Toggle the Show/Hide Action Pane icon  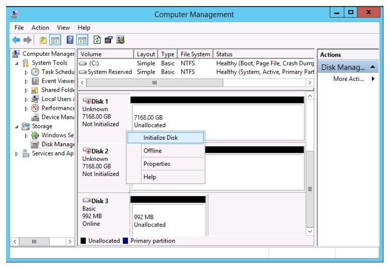(82, 40)
